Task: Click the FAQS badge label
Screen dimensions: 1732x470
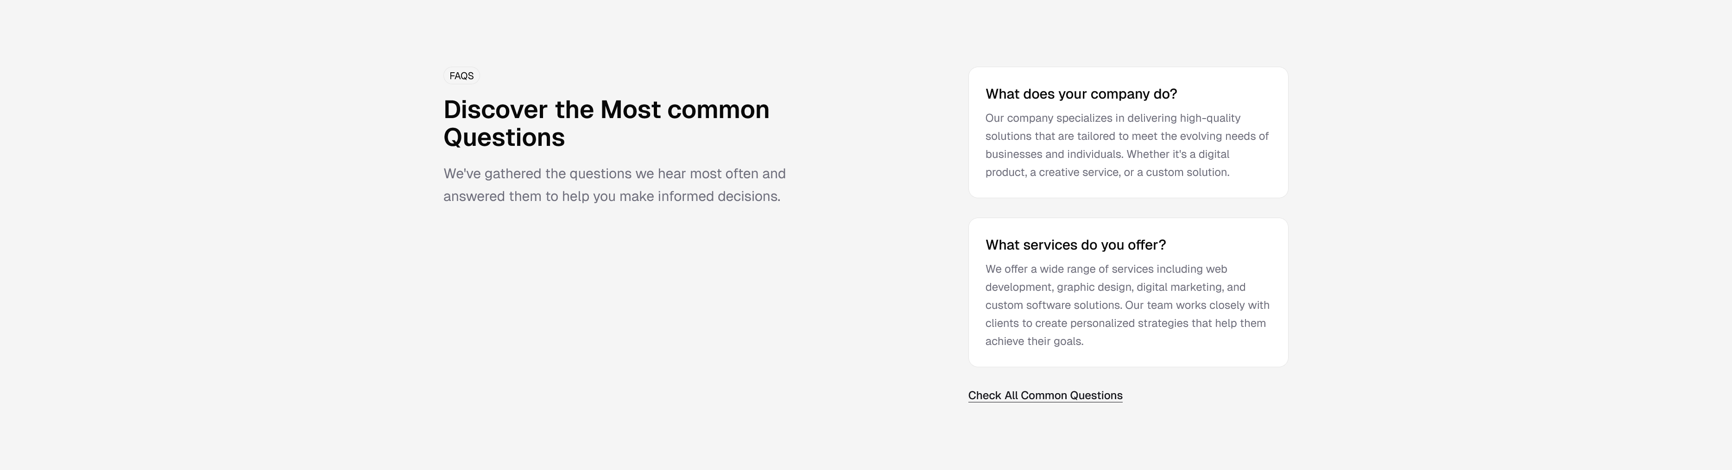Action: [461, 76]
